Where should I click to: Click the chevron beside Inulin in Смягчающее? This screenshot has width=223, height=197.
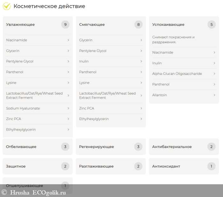pos(141,61)
